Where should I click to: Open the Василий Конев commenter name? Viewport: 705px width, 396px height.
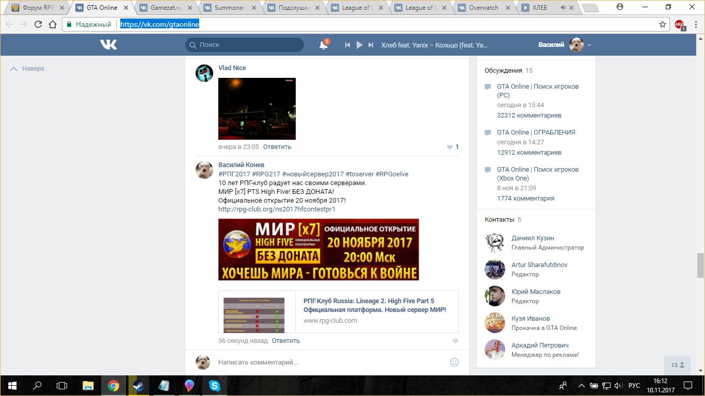(242, 165)
